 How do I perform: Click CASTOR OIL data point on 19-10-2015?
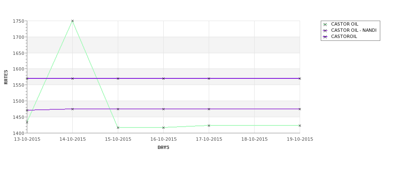(300, 126)
